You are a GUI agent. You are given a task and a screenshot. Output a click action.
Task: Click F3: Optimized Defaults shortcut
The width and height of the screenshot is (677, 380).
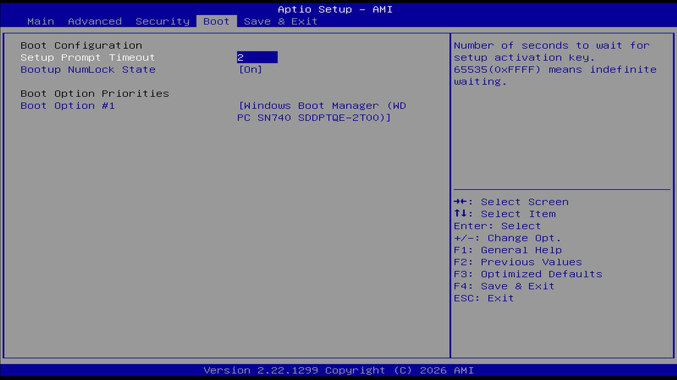tap(527, 274)
